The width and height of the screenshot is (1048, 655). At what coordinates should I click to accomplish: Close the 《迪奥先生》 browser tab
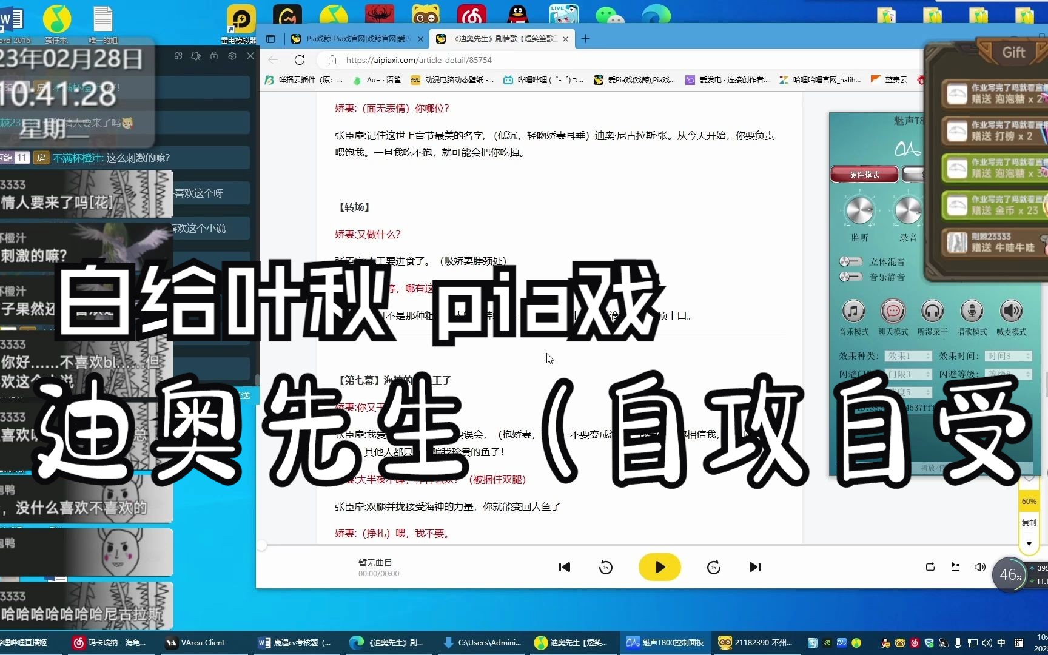coord(566,39)
